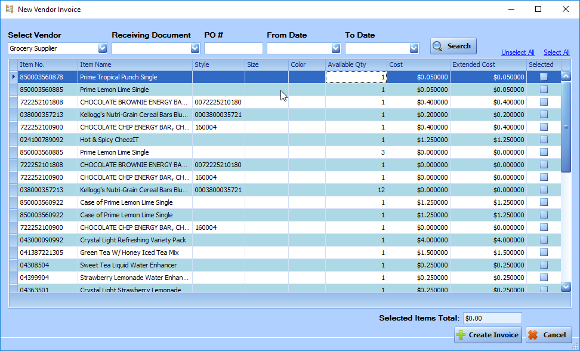Open the From Date picker dropdown
Screen dimensions: 580x351
click(335, 48)
